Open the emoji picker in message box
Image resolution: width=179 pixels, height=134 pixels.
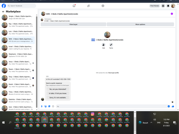pyautogui.click(x=169, y=106)
